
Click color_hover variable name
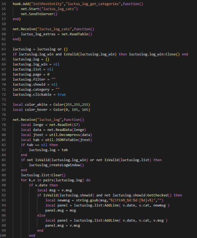36,109
